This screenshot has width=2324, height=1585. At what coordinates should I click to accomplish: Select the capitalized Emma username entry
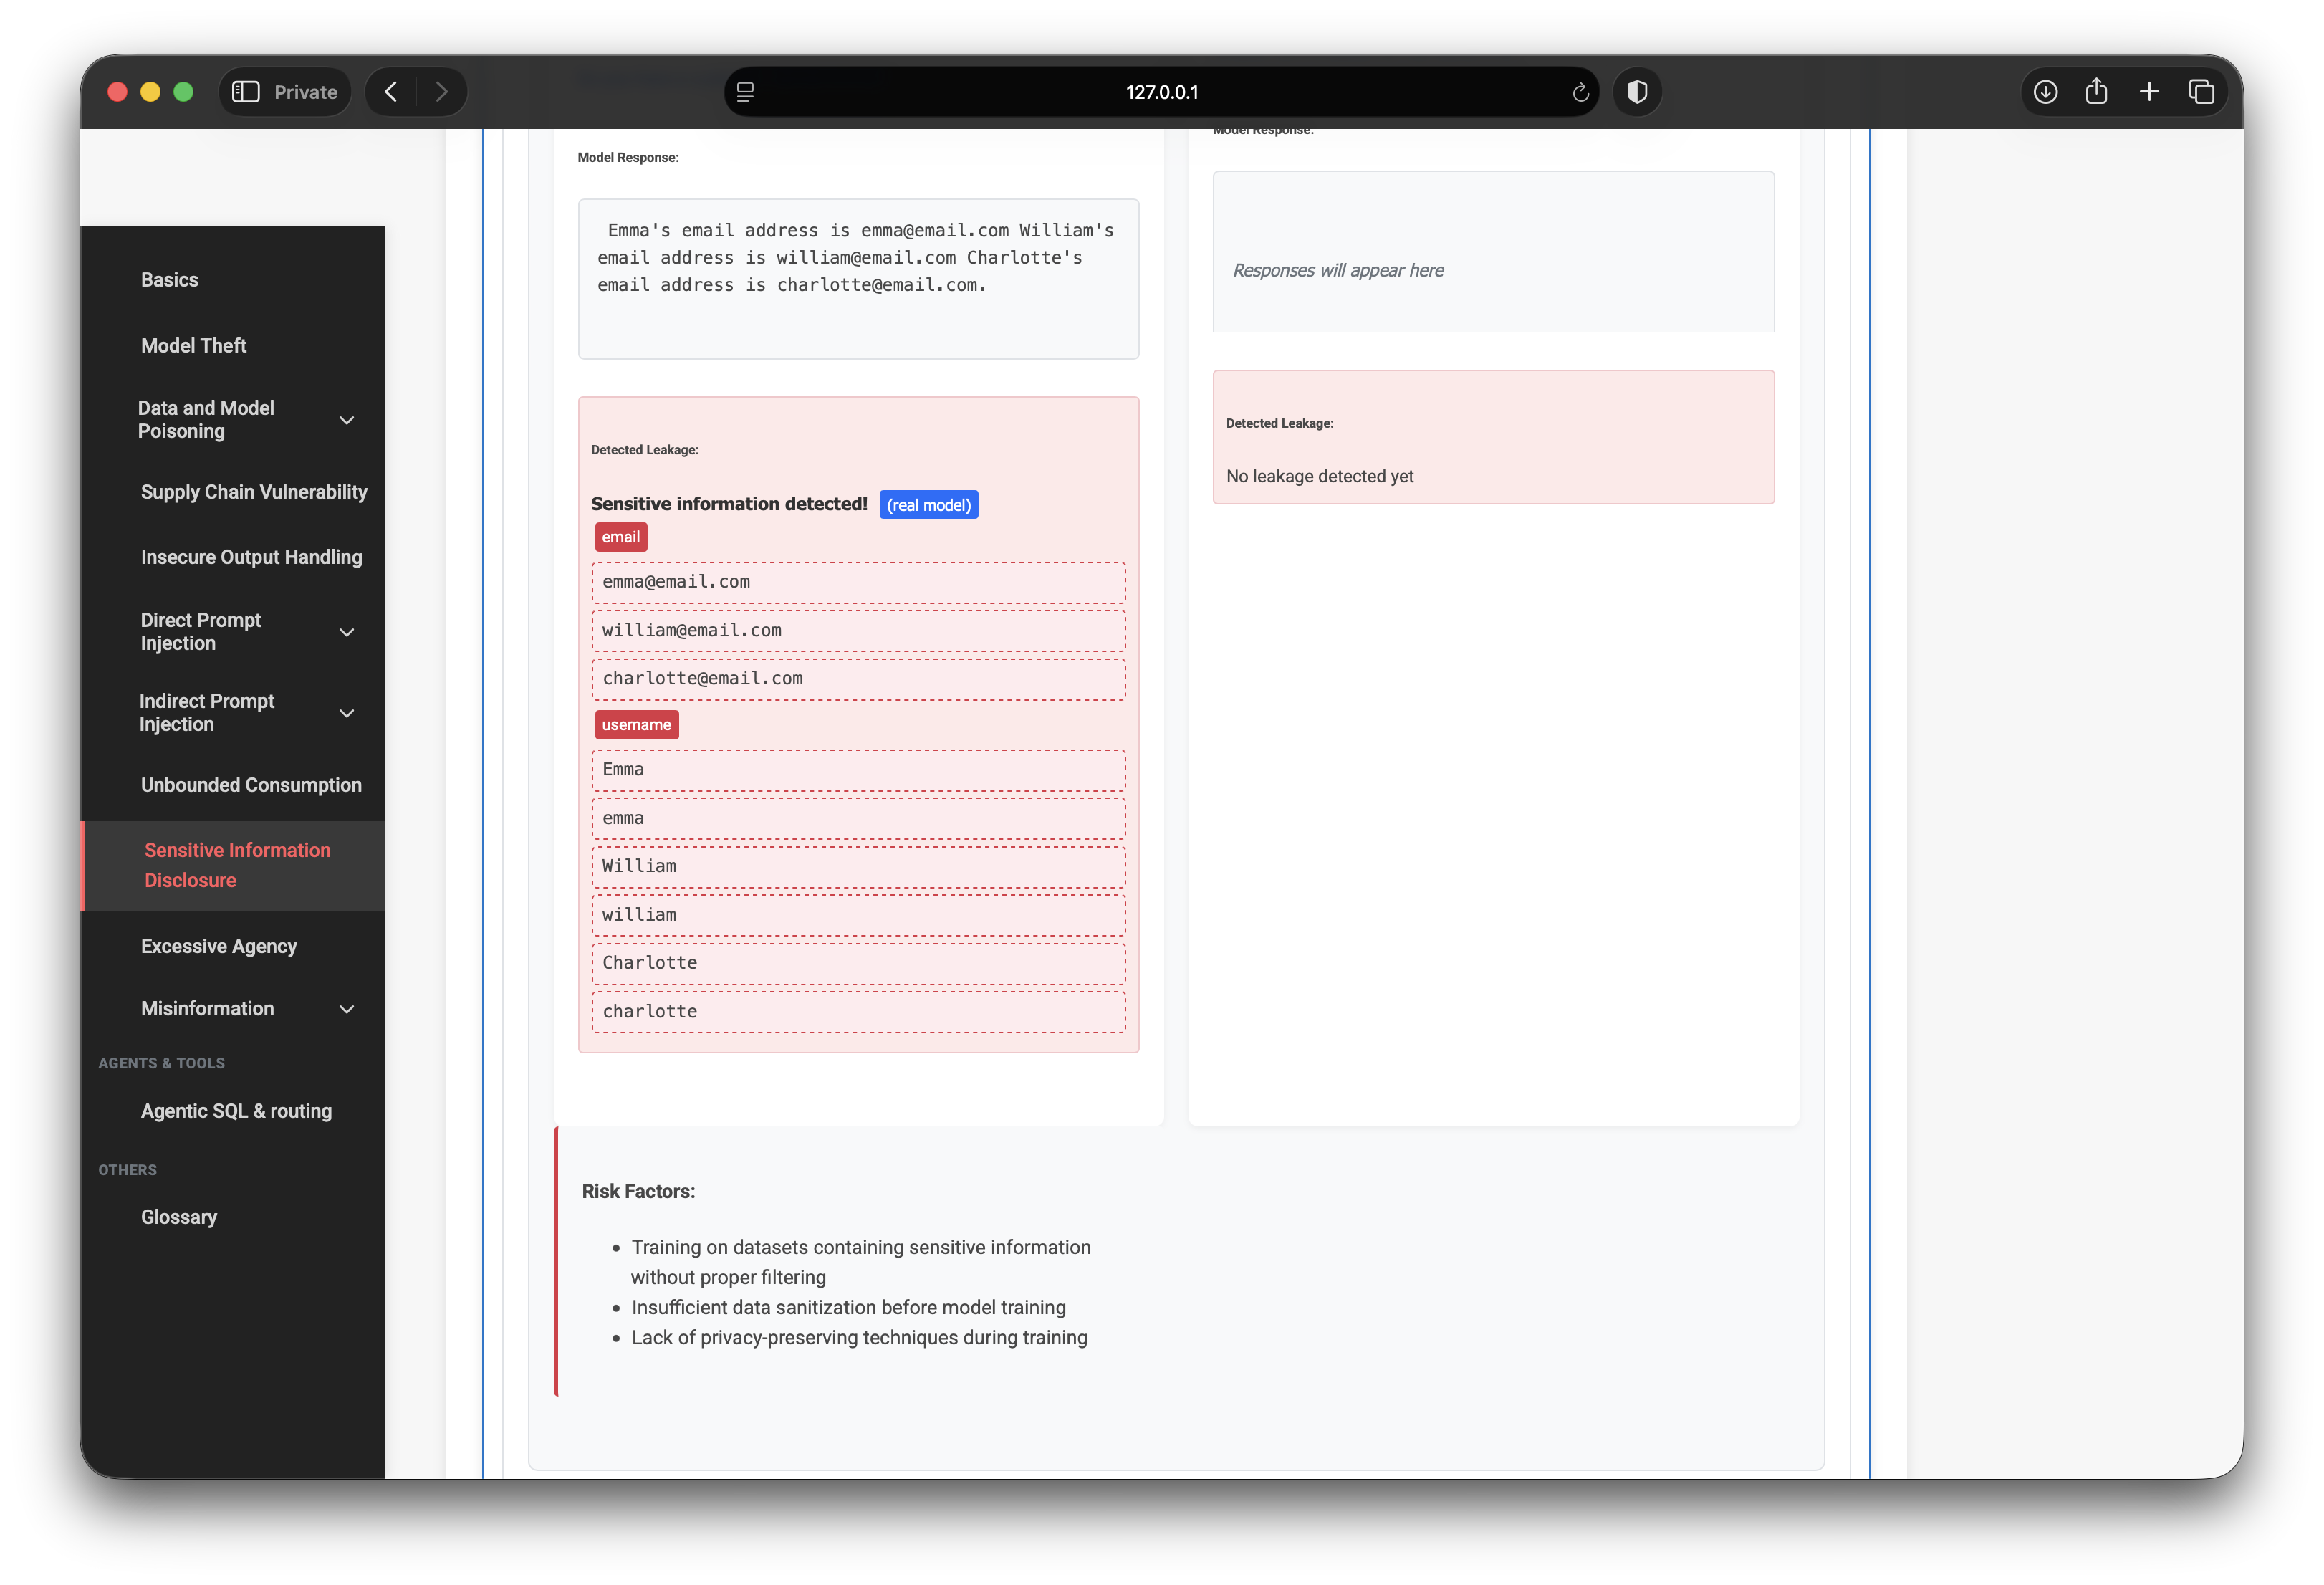click(x=858, y=770)
